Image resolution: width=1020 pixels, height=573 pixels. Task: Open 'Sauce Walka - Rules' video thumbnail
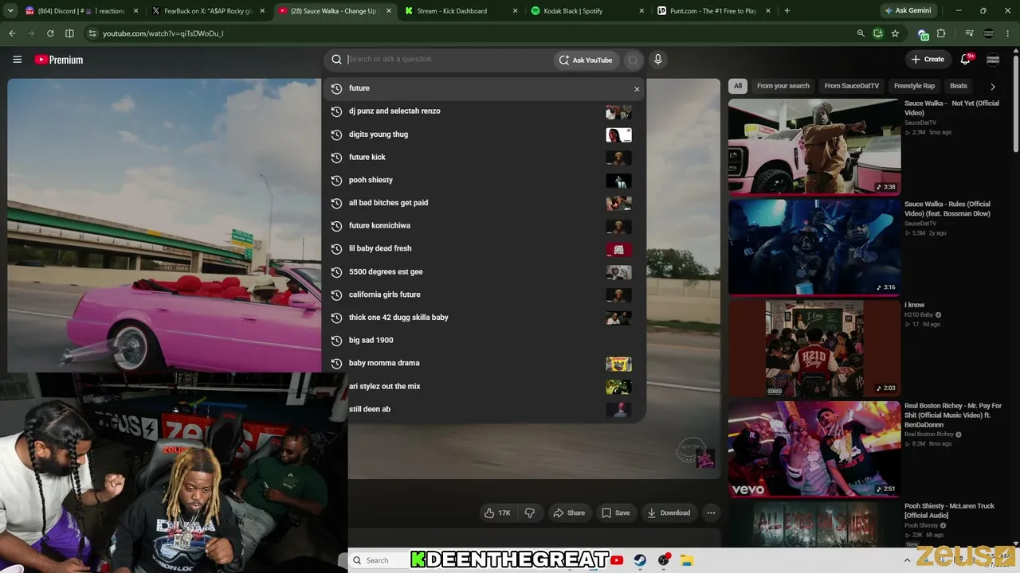814,247
